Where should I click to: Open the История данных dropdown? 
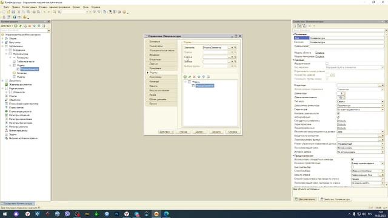383,152
